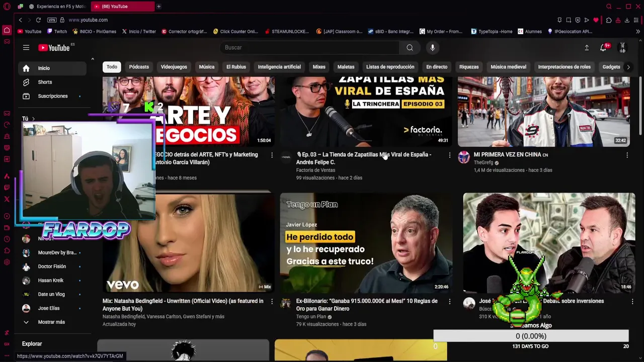644x362 pixels.
Task: Open the Create upload icon
Action: [587, 48]
